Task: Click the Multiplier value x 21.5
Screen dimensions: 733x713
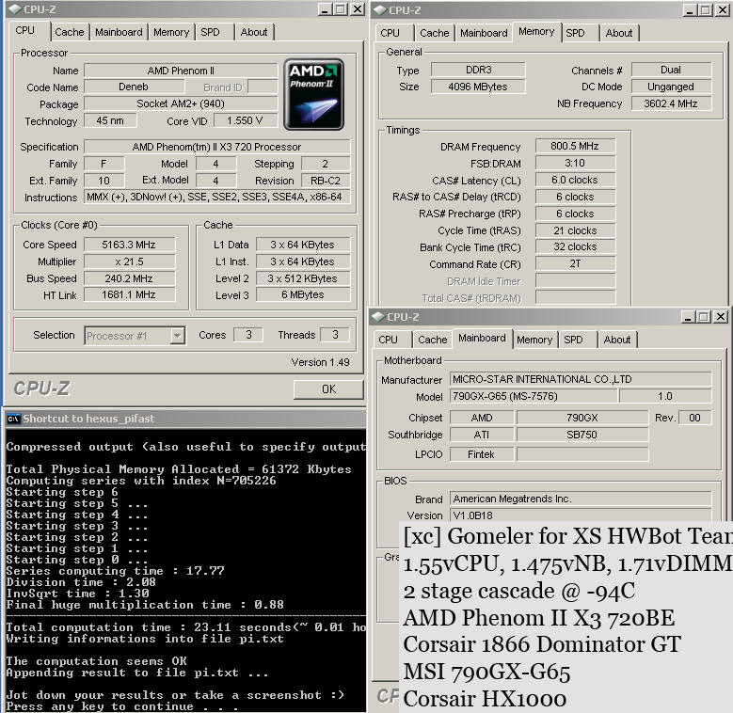Action: (x=130, y=261)
